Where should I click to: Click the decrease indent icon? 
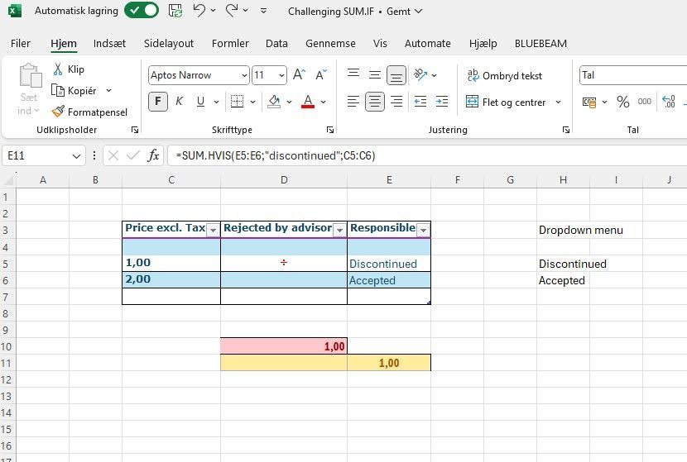pos(420,102)
